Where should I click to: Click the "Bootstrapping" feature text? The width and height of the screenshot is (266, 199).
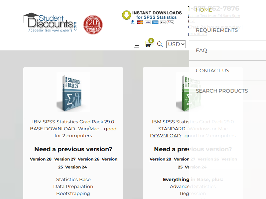(73, 193)
